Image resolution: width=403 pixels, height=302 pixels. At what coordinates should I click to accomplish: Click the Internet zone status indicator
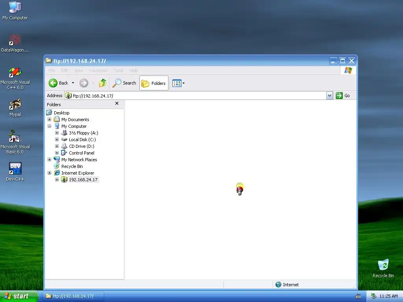pyautogui.click(x=287, y=285)
